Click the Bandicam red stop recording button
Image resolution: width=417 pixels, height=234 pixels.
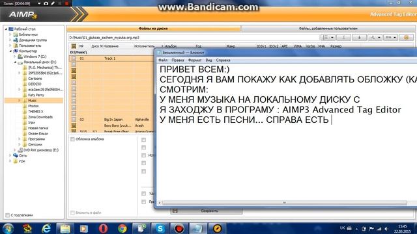click(x=66, y=3)
